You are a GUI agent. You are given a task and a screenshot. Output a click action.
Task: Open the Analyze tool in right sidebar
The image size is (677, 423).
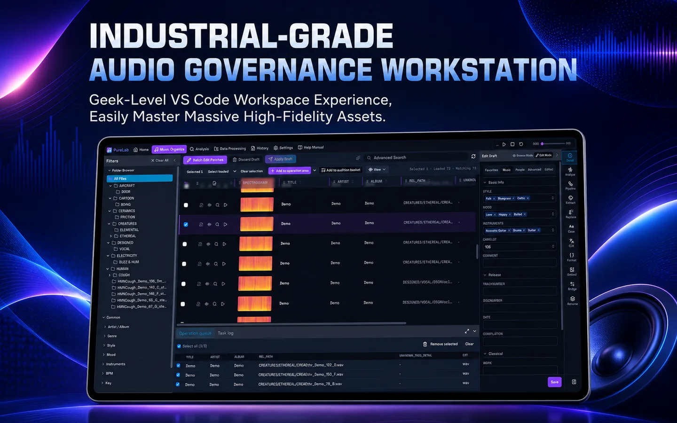pos(570,172)
